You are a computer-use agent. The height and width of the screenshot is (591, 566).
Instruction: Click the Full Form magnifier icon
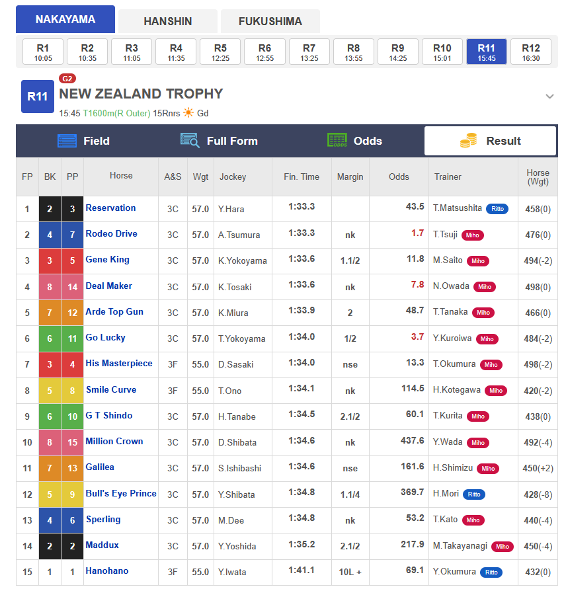click(x=190, y=141)
